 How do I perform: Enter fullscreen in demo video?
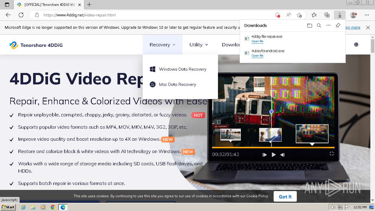click(332, 154)
